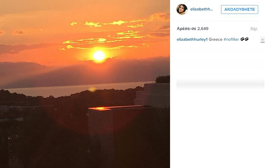The height and width of the screenshot is (168, 265).
Task: Click the blurred comments area below caption
Action: [x=220, y=68]
